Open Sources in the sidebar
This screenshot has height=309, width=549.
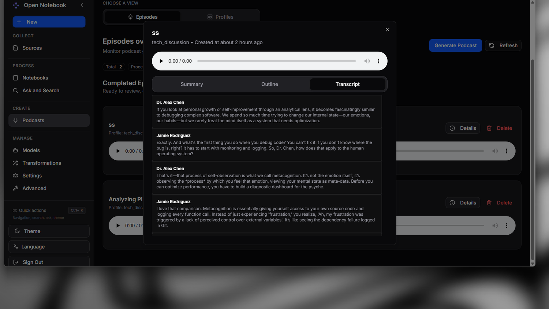(49, 48)
